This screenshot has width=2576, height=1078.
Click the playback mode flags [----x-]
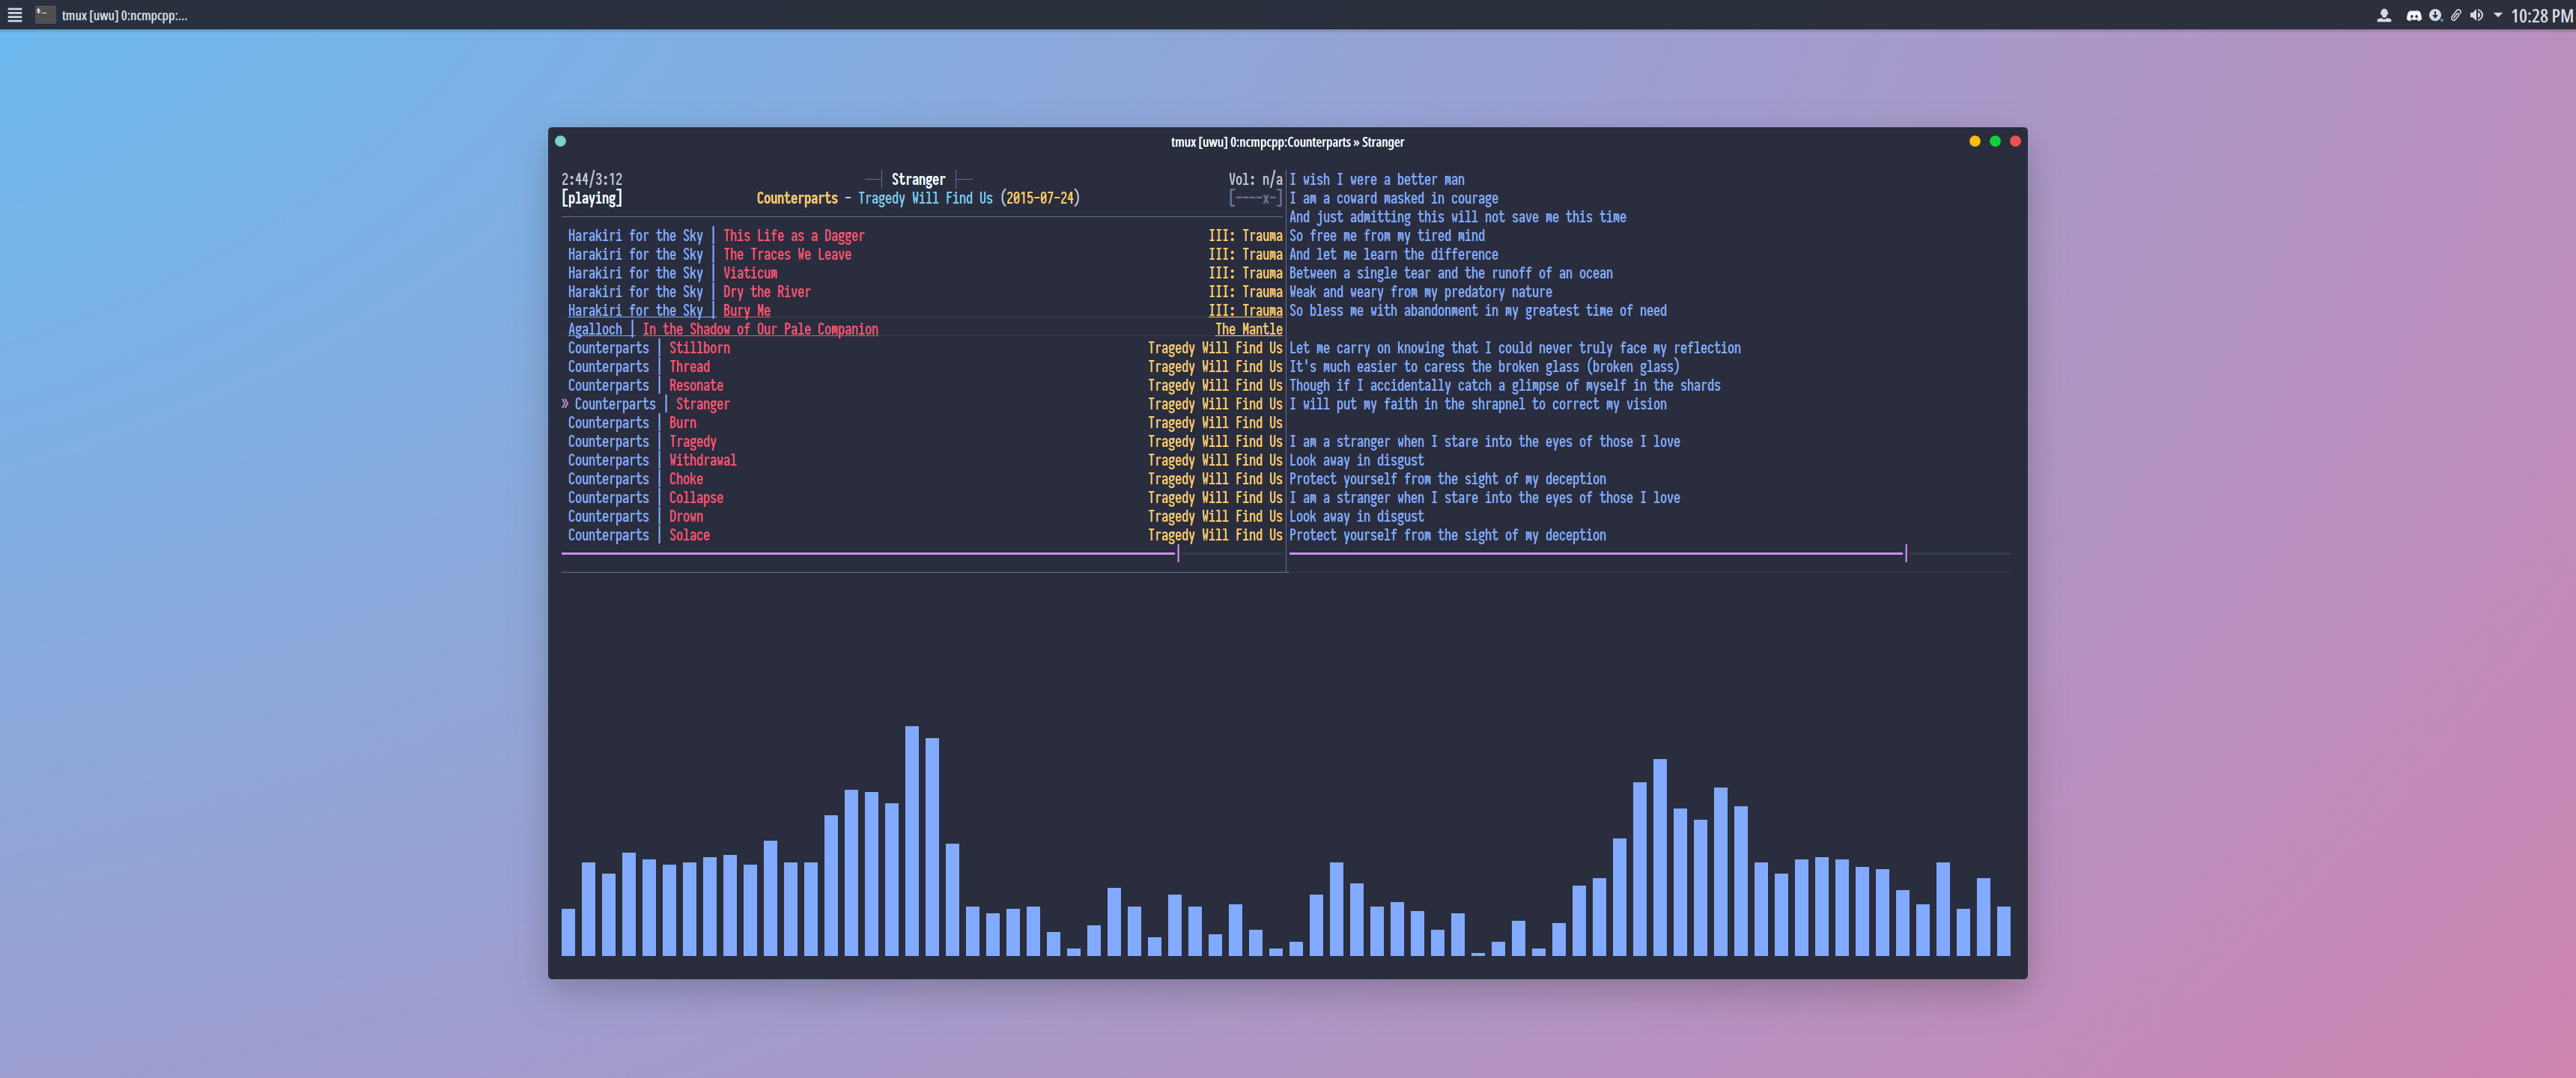click(1255, 198)
